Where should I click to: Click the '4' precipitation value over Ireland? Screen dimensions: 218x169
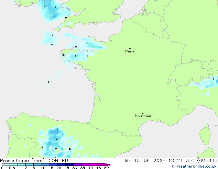pos(55,17)
